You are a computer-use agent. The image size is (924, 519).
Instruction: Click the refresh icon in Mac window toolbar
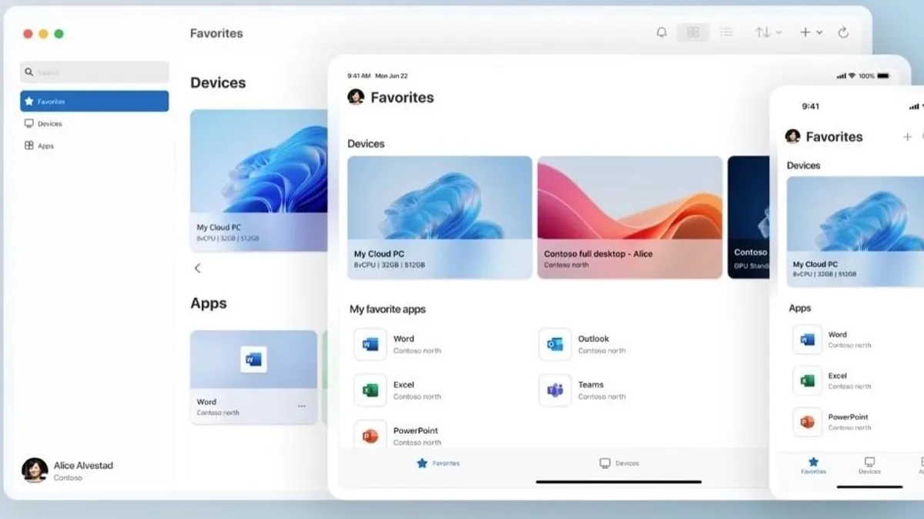click(843, 32)
